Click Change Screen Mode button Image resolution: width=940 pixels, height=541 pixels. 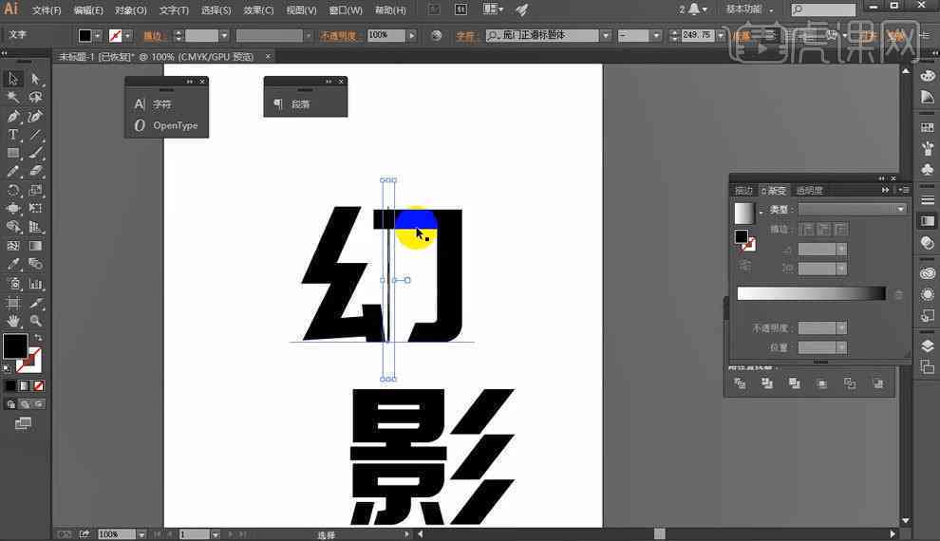pyautogui.click(x=23, y=423)
